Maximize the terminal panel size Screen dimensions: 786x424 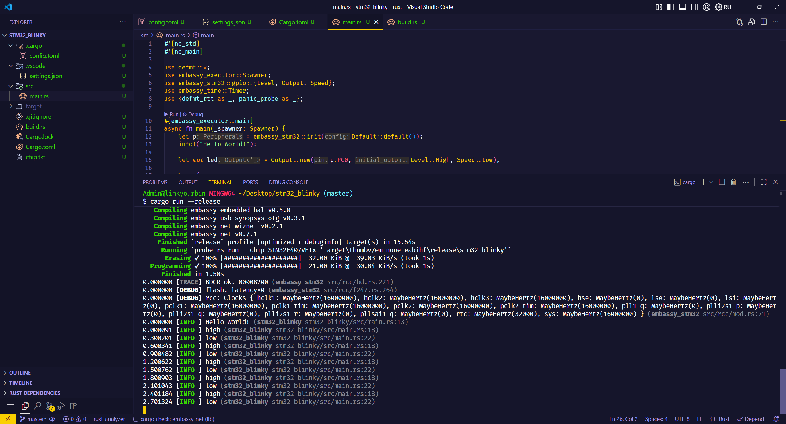[764, 182]
